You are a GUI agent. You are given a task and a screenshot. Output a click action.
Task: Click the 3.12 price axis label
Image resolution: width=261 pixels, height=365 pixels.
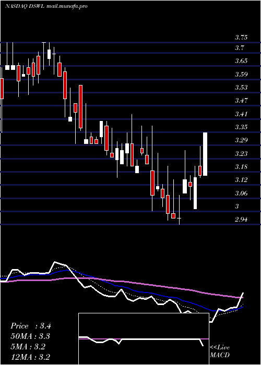241,180
